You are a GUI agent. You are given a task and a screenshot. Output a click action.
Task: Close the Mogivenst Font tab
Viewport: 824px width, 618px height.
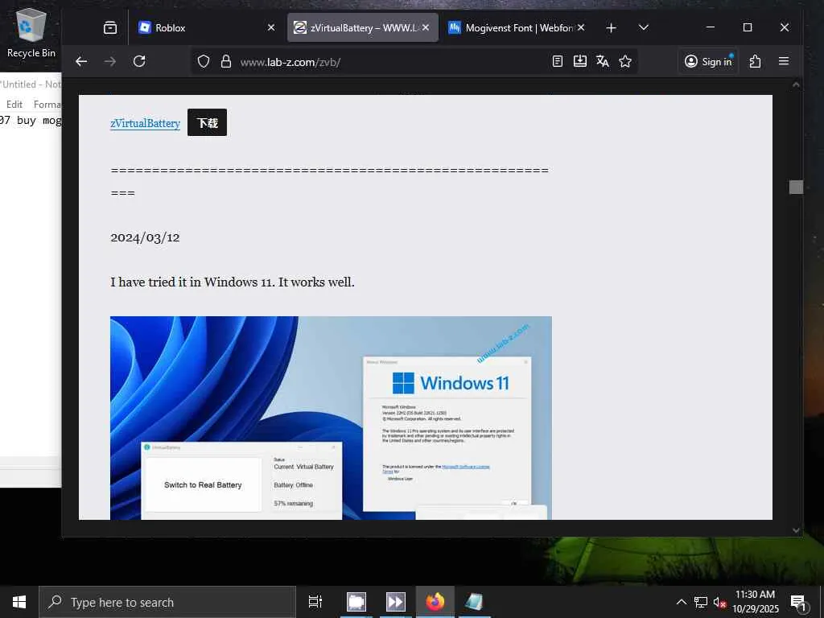581,27
